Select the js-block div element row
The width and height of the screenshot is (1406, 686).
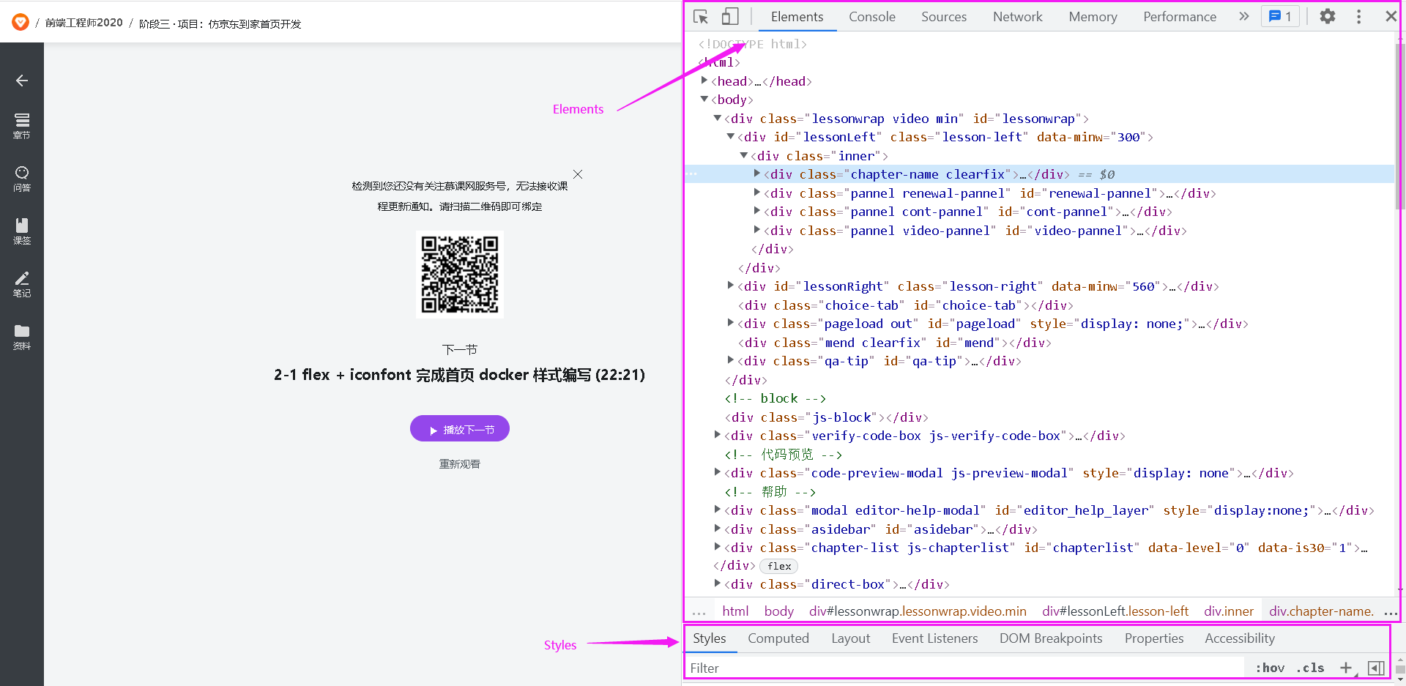[x=827, y=417]
